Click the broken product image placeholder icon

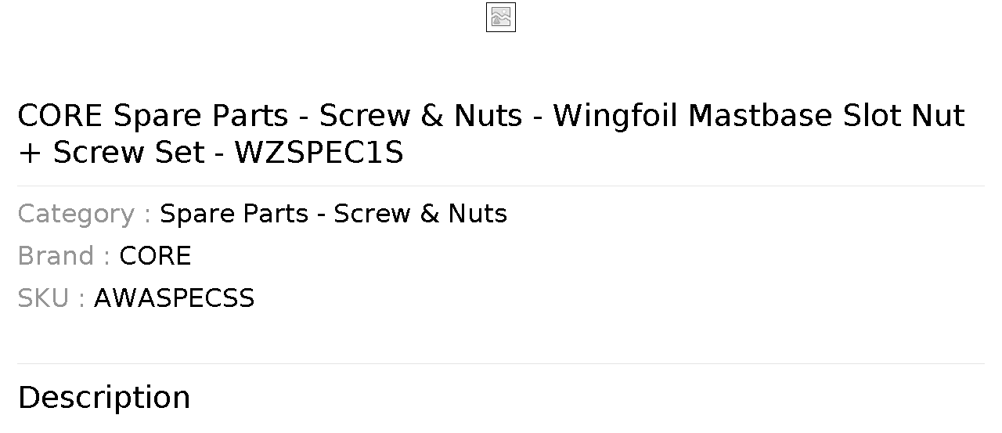click(501, 17)
